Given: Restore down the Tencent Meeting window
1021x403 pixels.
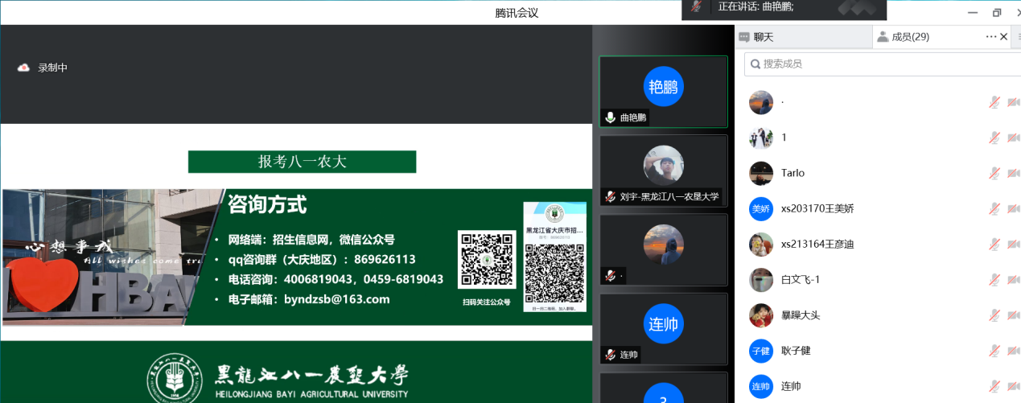Looking at the screenshot, I should pyautogui.click(x=997, y=13).
